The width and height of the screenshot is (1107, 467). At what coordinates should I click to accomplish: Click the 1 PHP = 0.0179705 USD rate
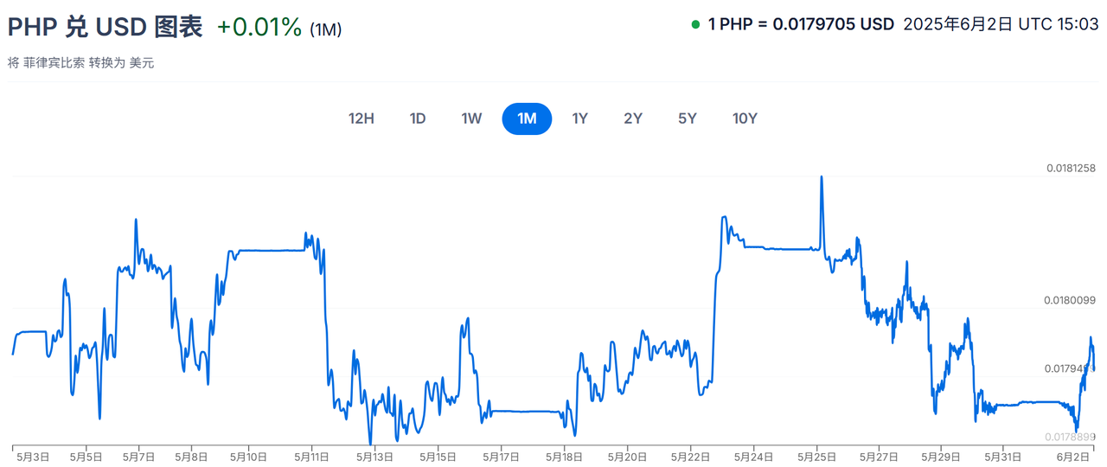801,25
